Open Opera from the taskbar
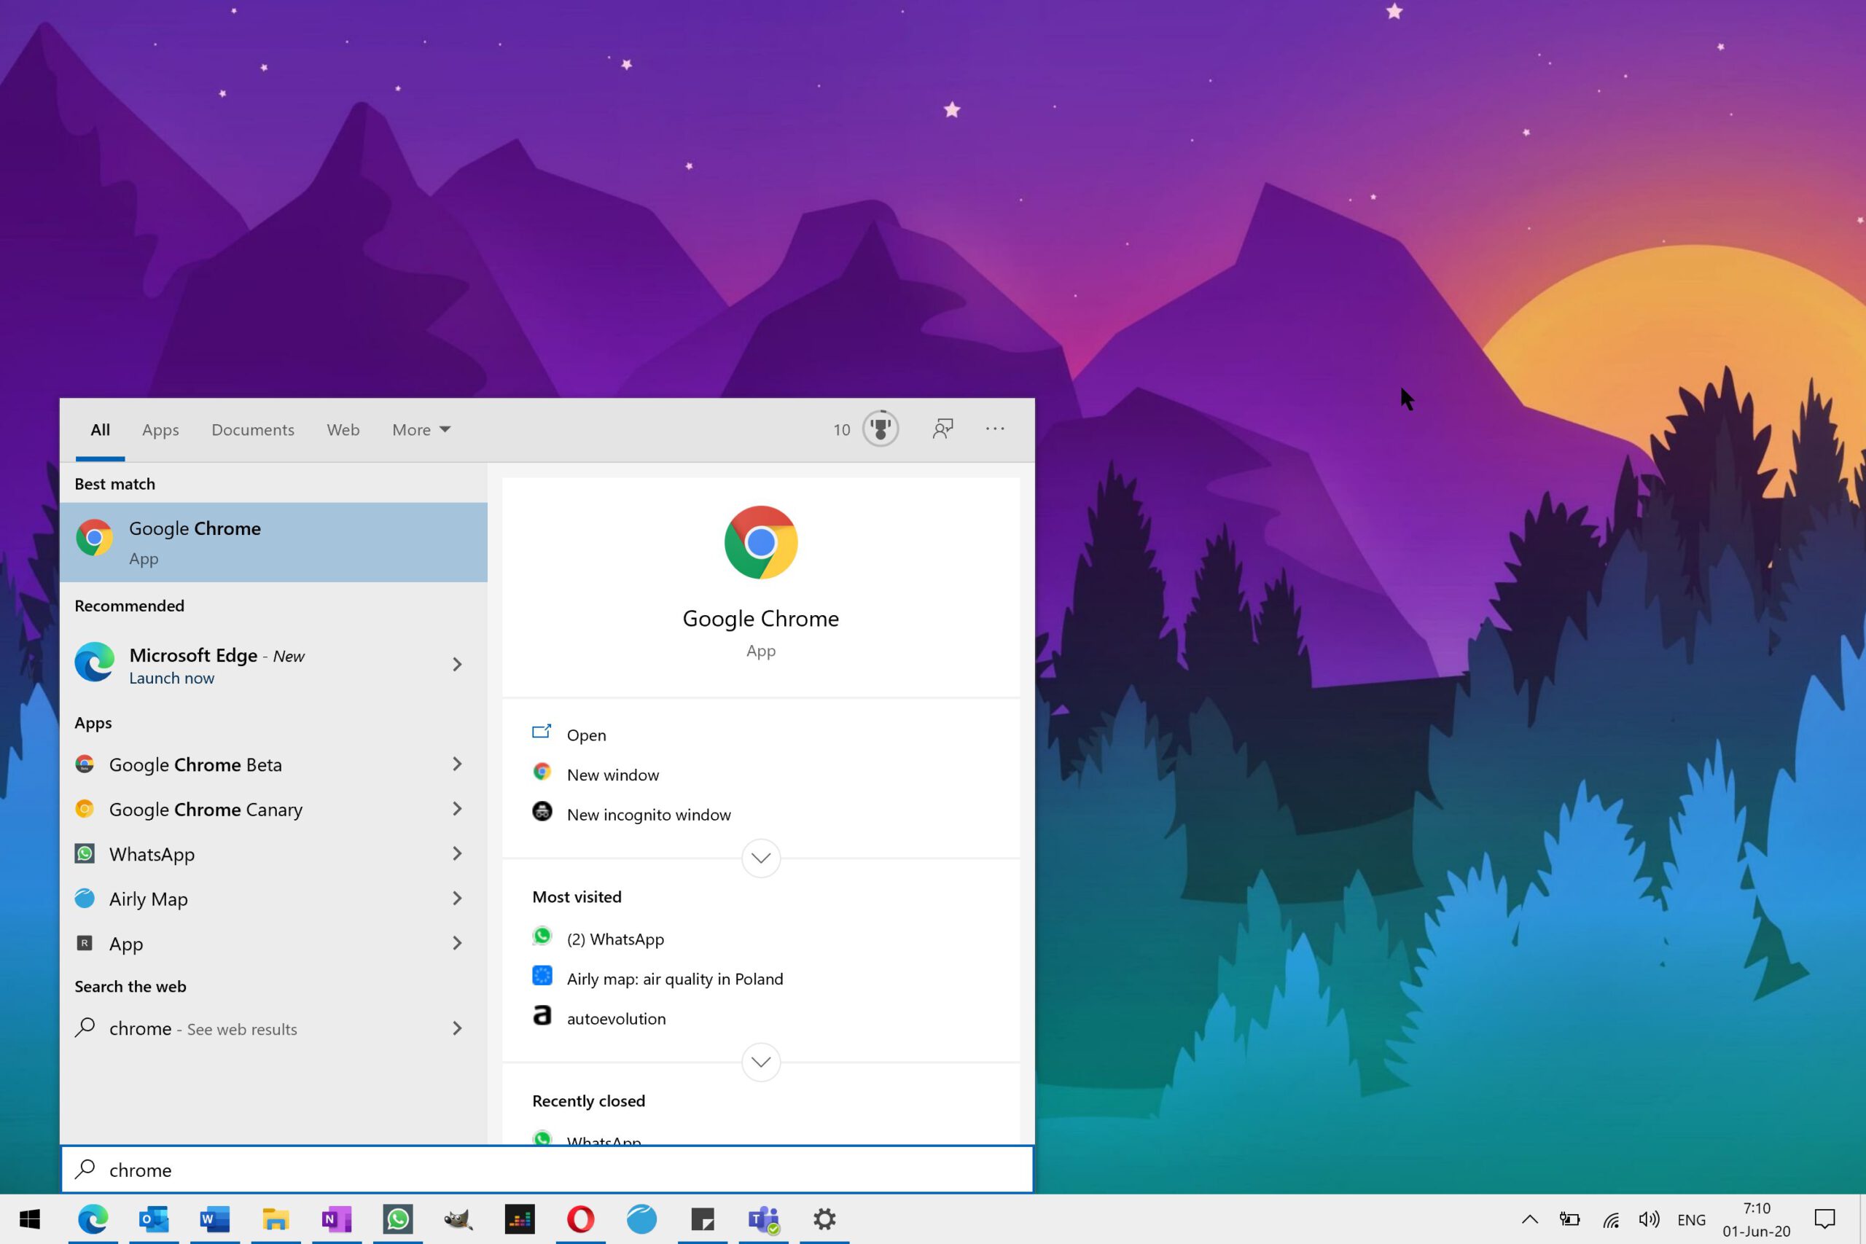 point(581,1219)
